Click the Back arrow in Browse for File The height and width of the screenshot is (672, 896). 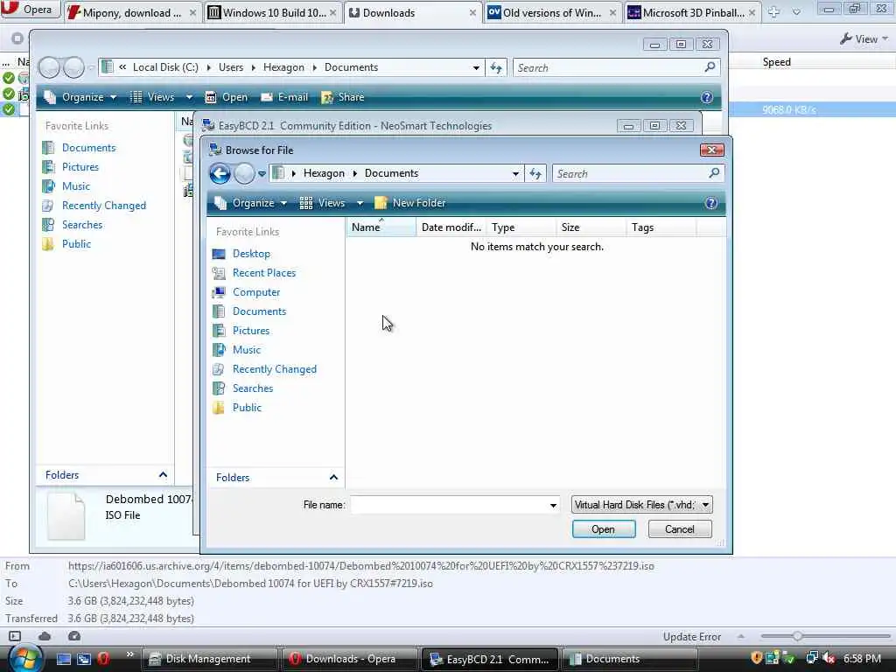pyautogui.click(x=220, y=173)
